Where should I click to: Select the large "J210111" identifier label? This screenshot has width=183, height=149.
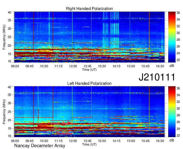click(x=157, y=77)
